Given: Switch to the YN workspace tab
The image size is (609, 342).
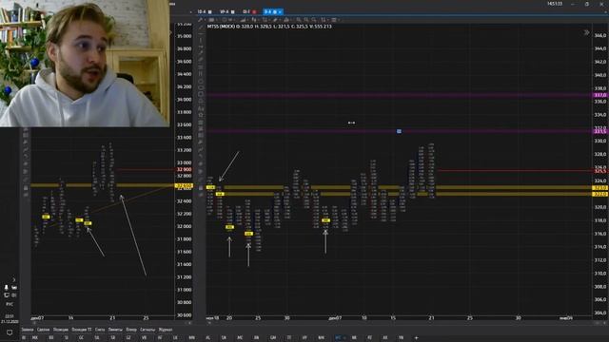Looking at the screenshot, I should (x=401, y=338).
